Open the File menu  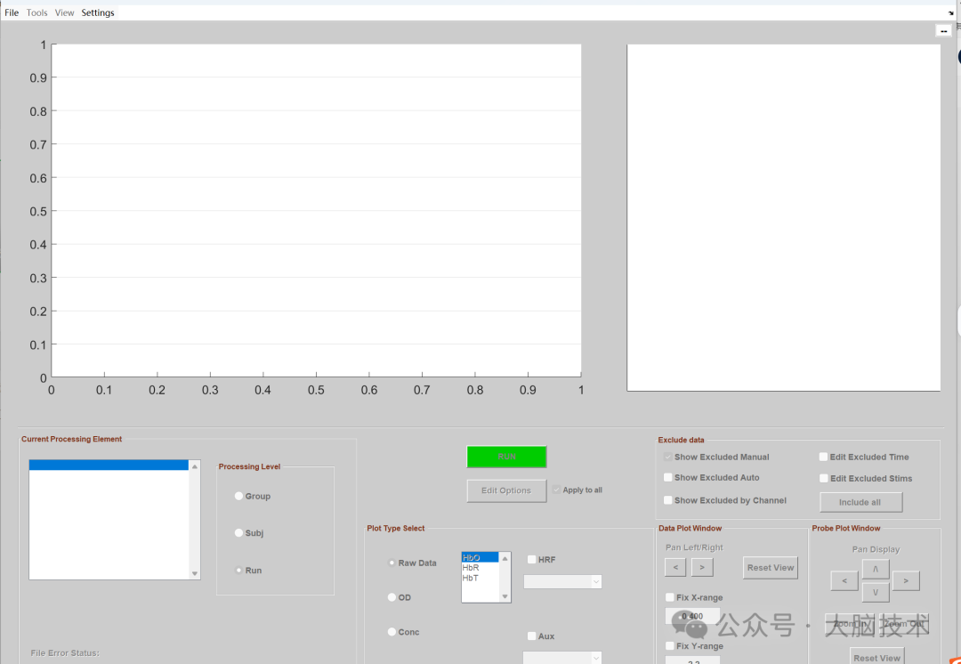[x=12, y=12]
